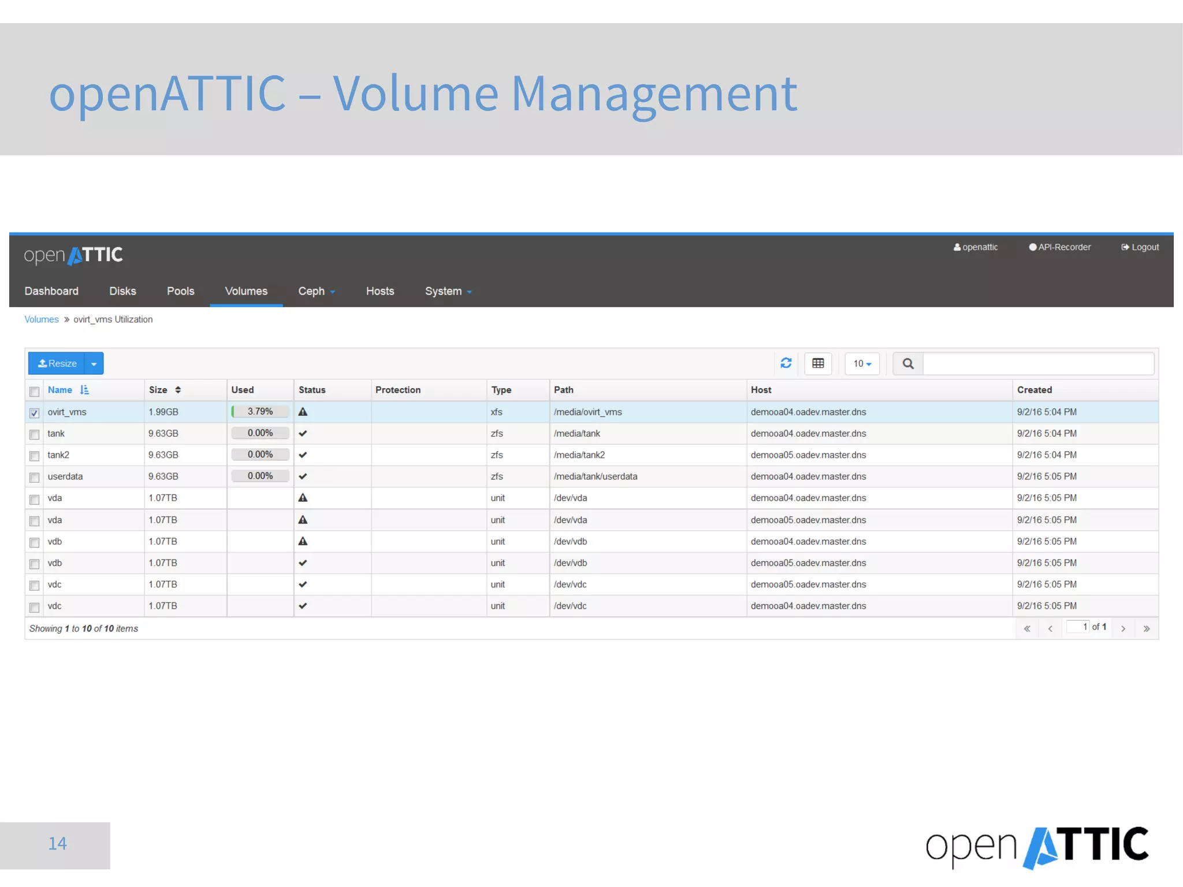Click the Name column sort icon

[x=84, y=390]
